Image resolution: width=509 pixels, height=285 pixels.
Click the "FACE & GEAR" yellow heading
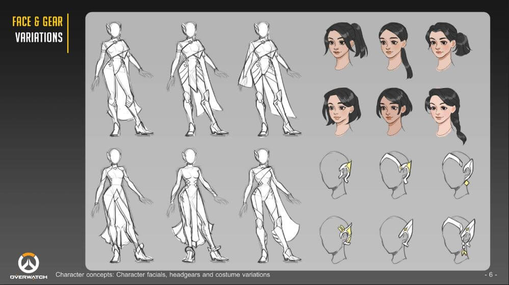[38, 22]
